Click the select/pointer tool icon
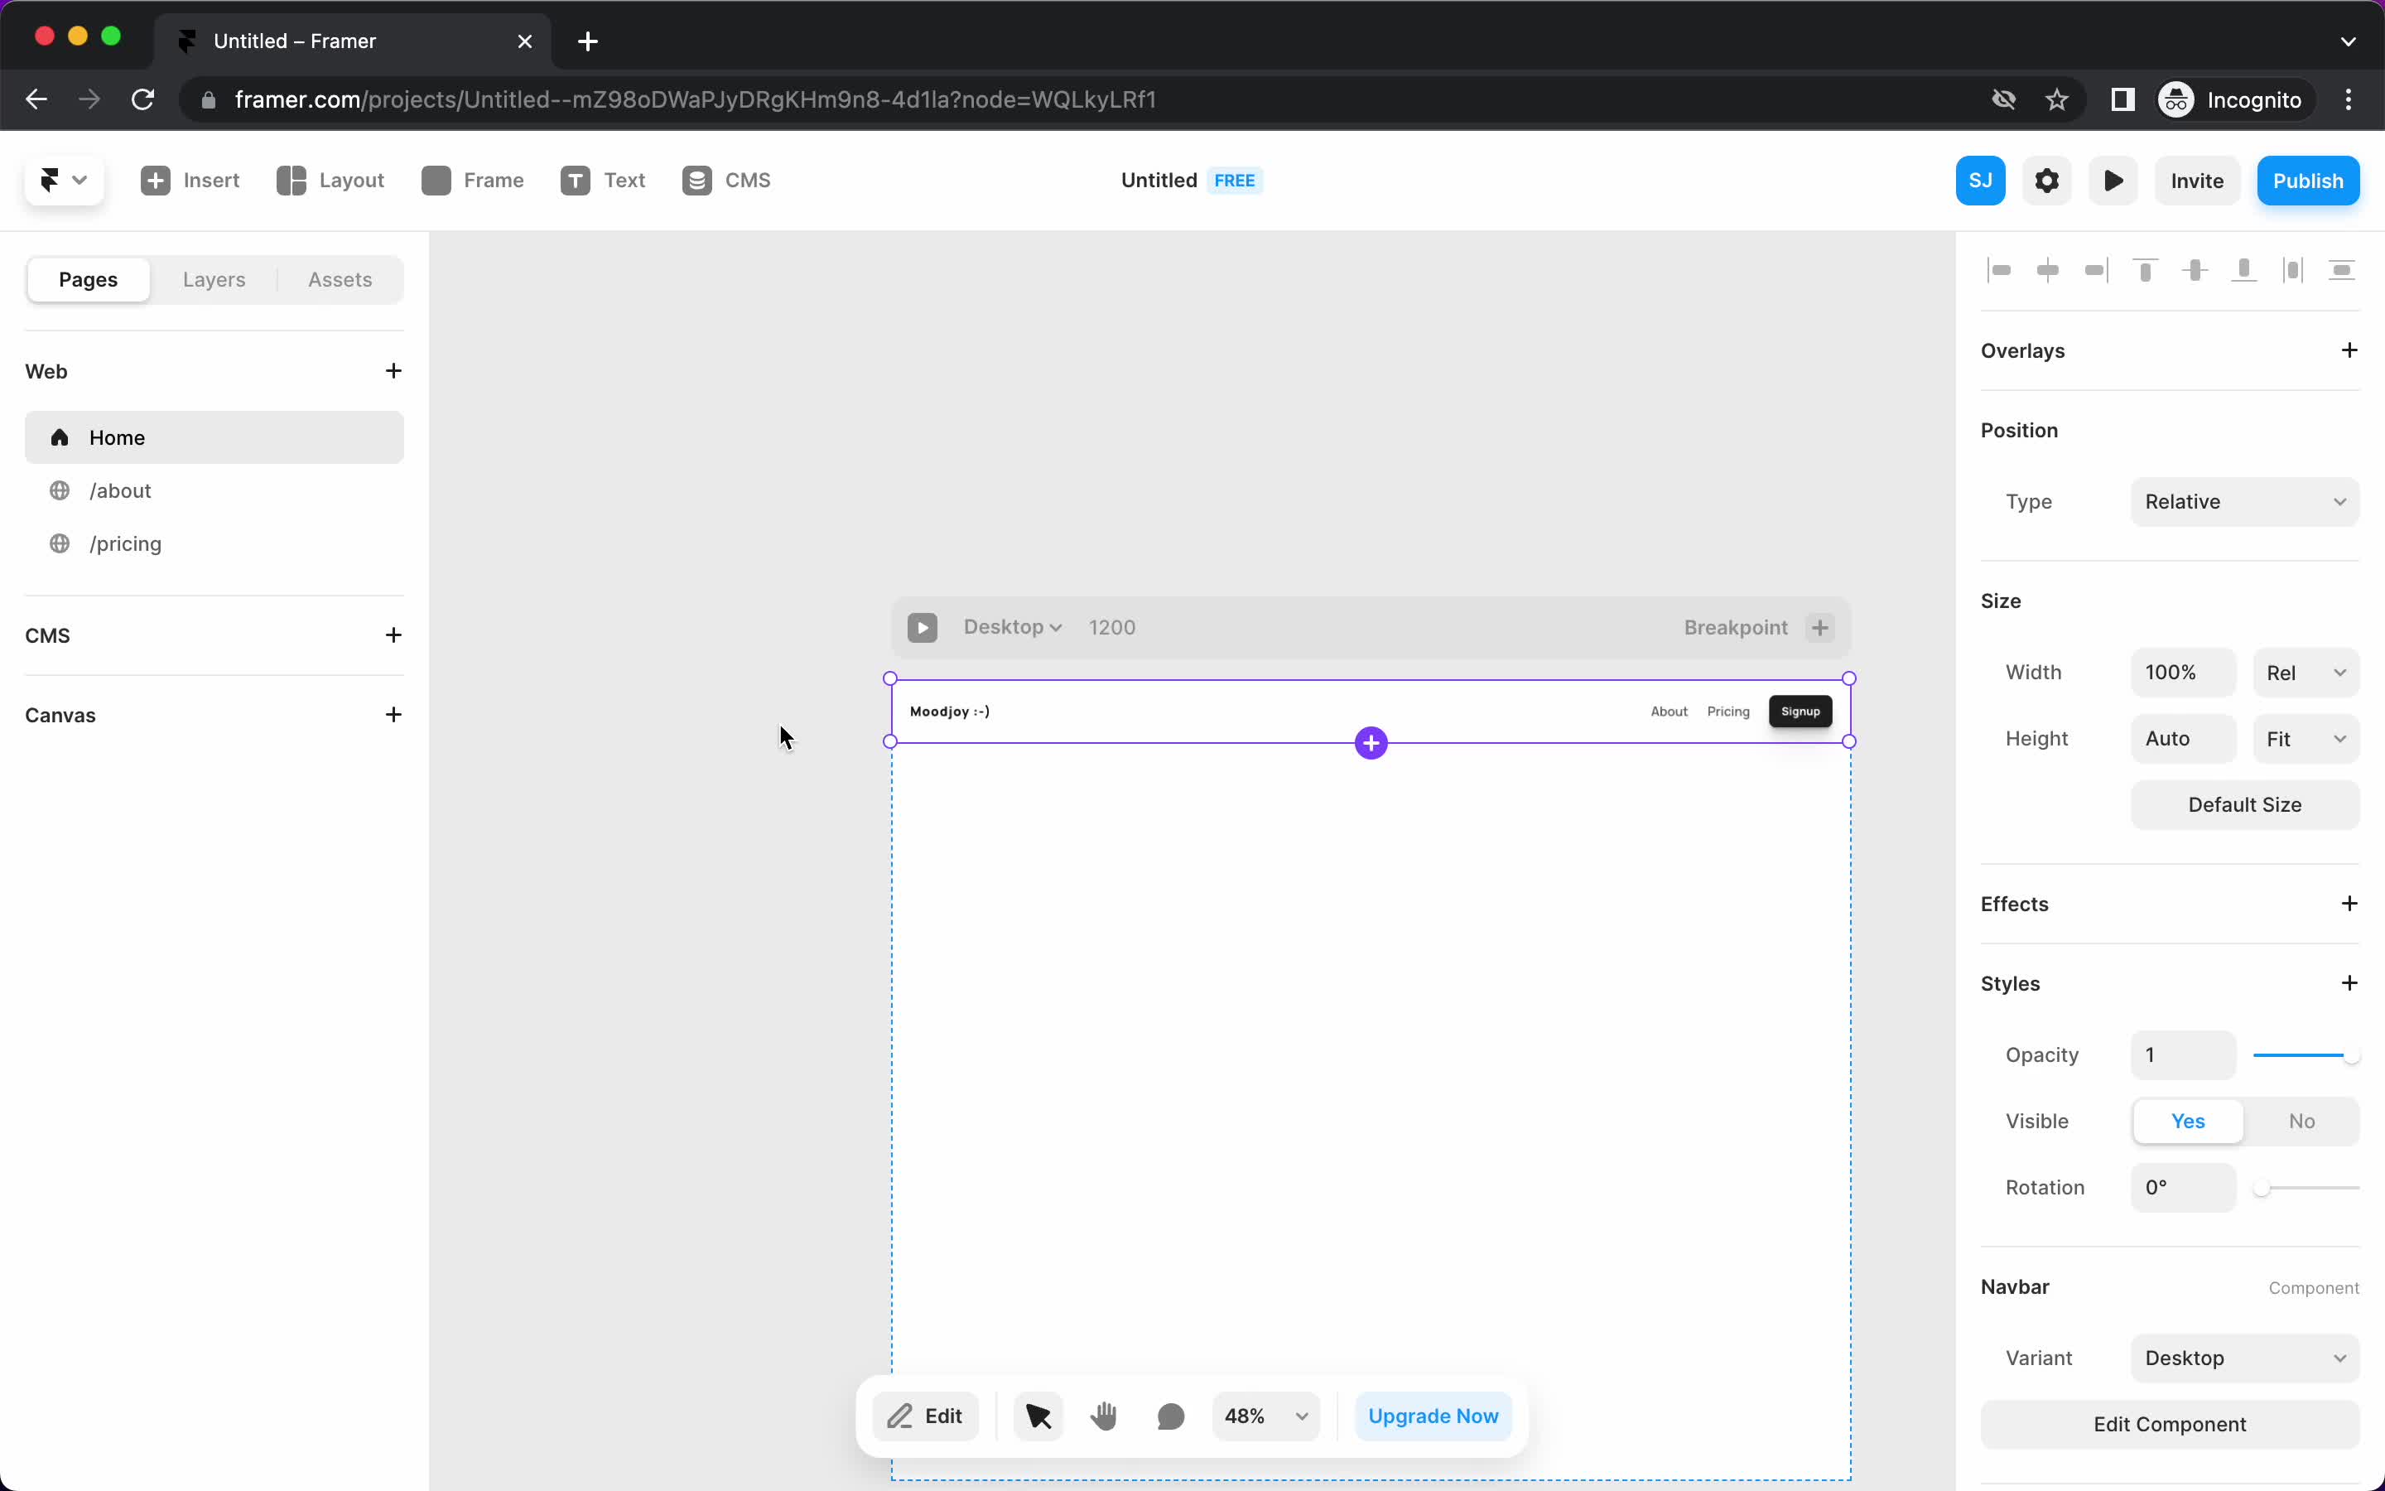Screen dimensions: 2385x1491 (x=1037, y=1416)
